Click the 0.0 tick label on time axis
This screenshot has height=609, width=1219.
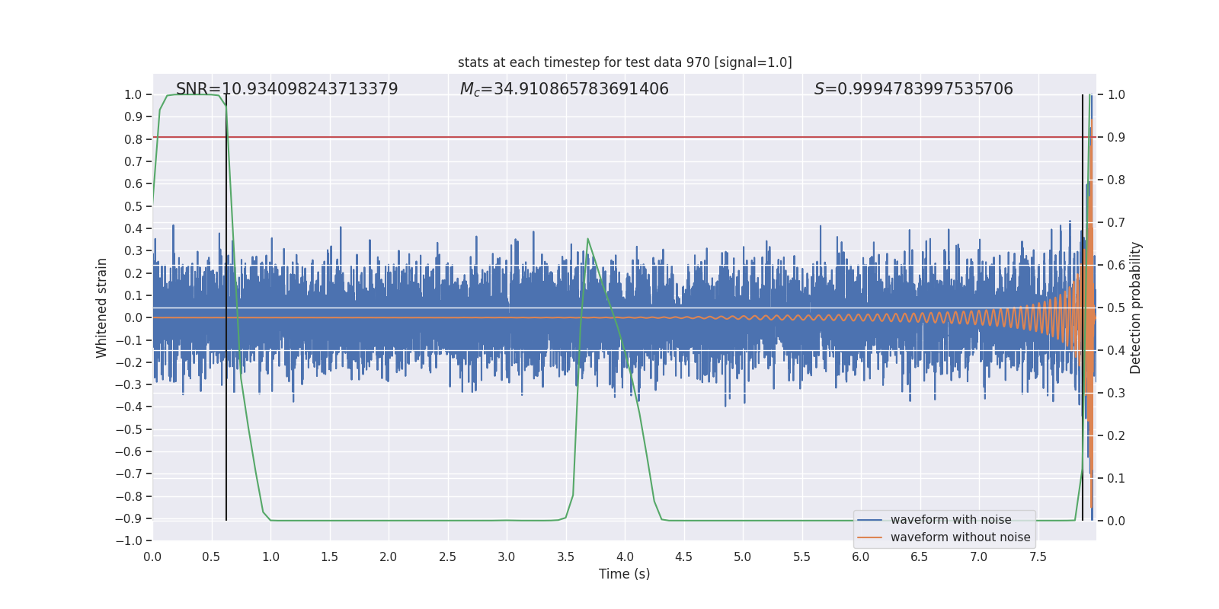click(152, 557)
